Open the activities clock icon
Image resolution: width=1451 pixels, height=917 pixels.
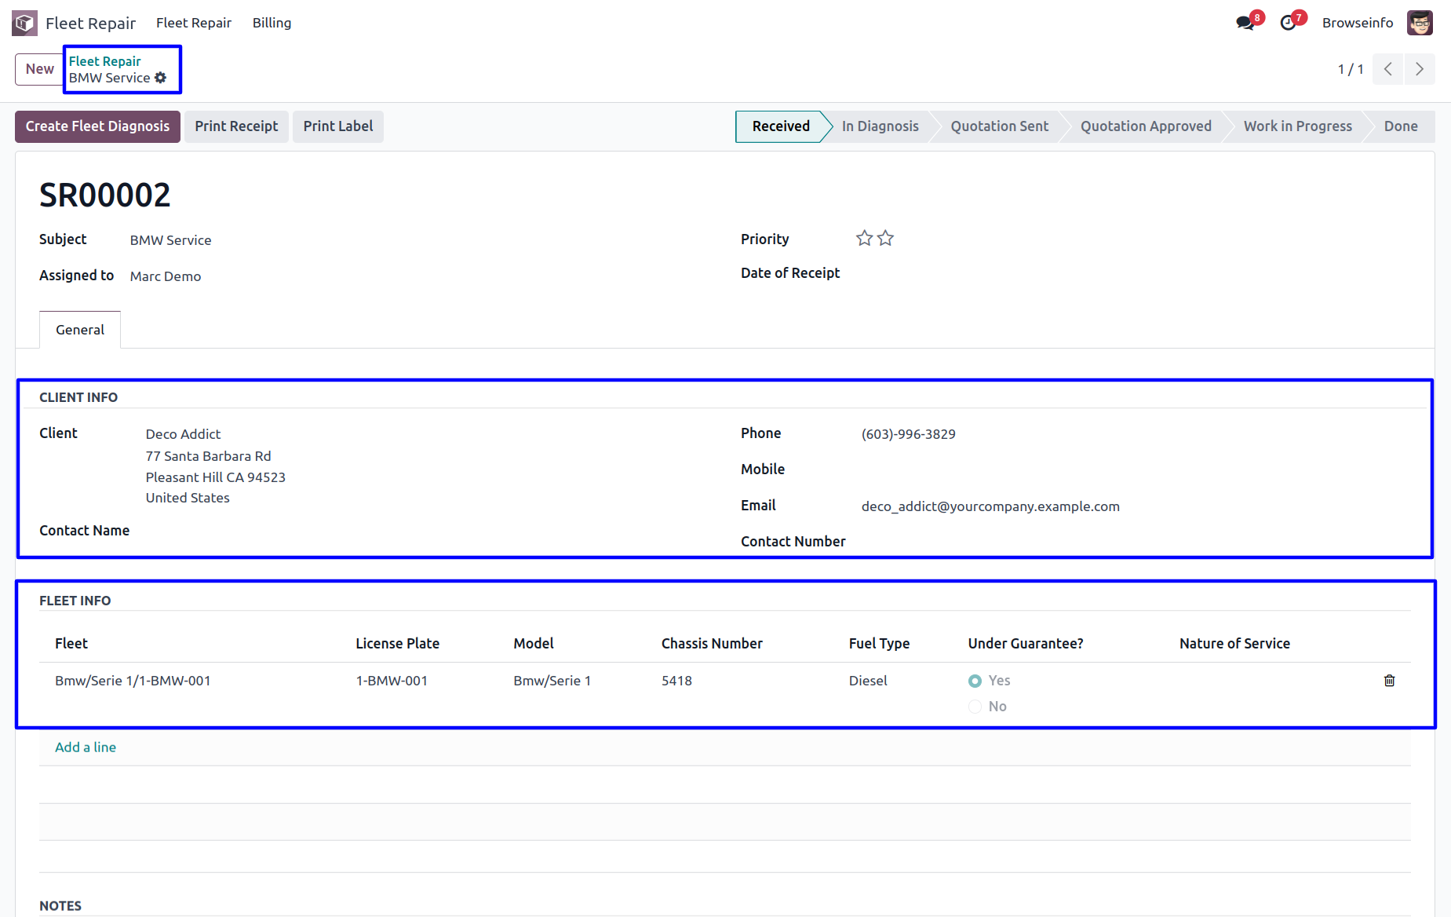(1288, 23)
